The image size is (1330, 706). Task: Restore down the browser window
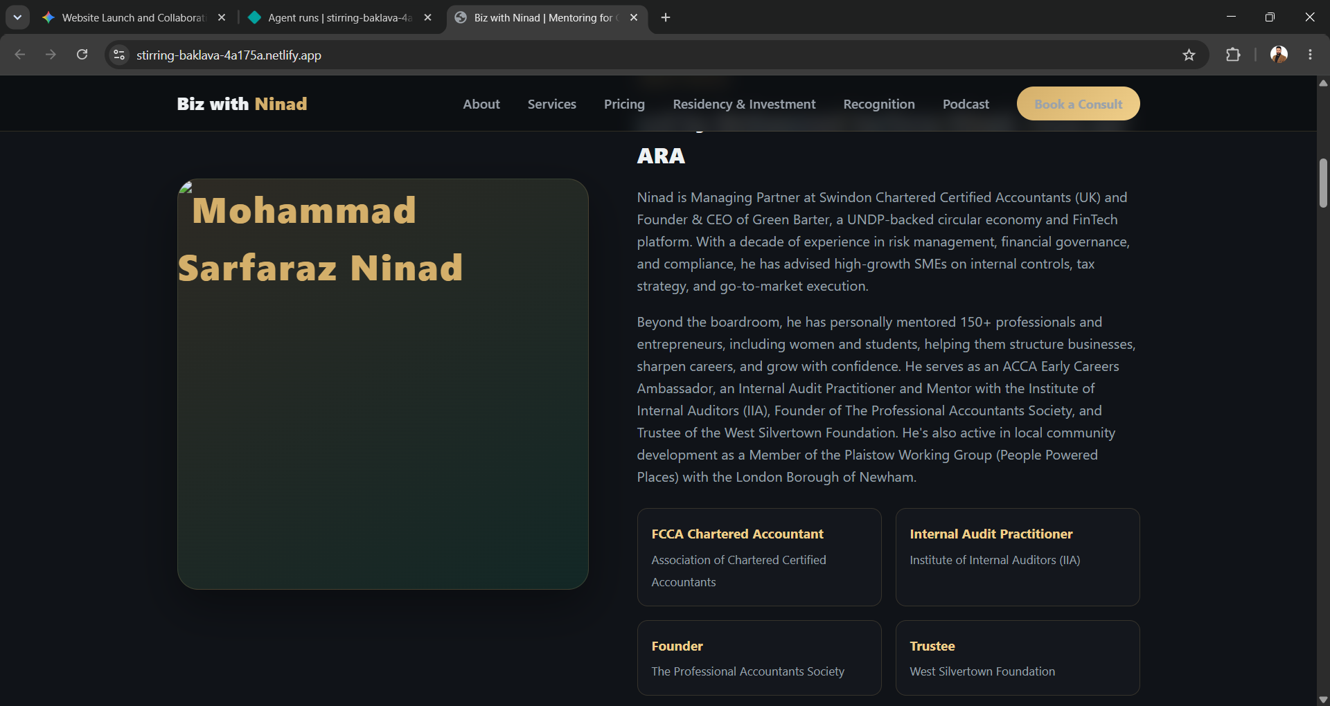click(x=1270, y=17)
